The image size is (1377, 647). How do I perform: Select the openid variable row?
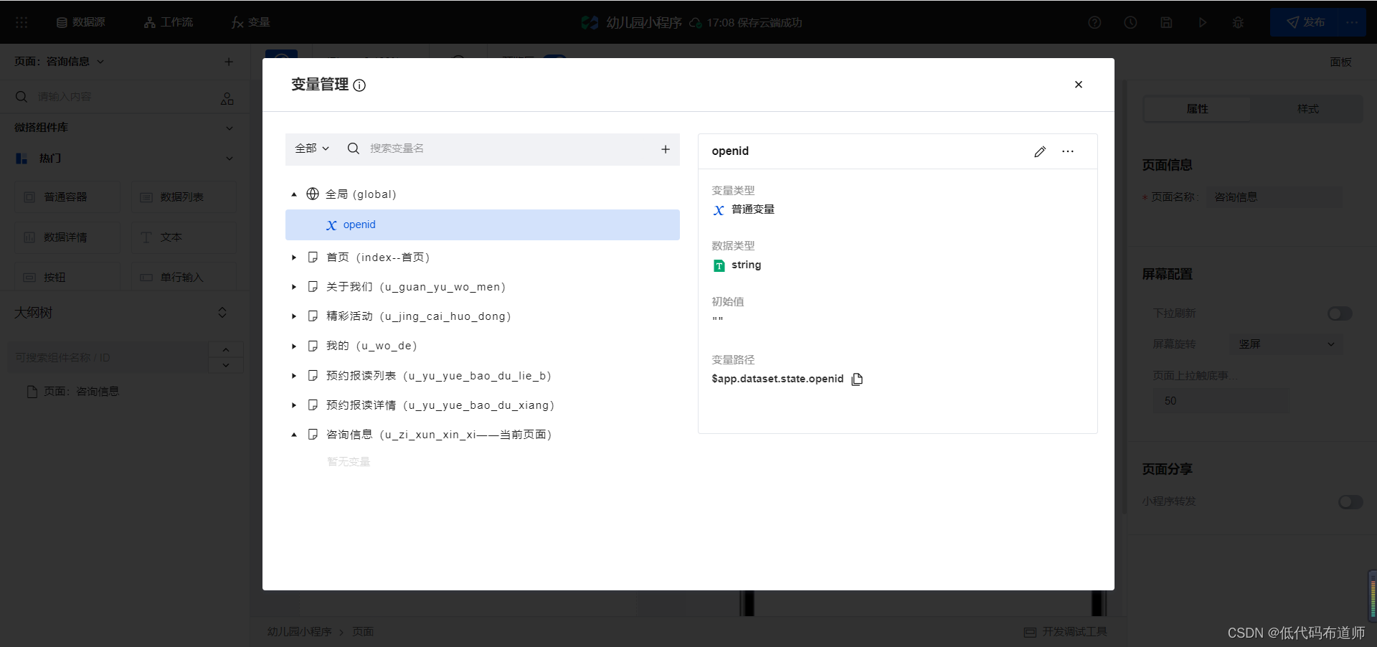[482, 225]
